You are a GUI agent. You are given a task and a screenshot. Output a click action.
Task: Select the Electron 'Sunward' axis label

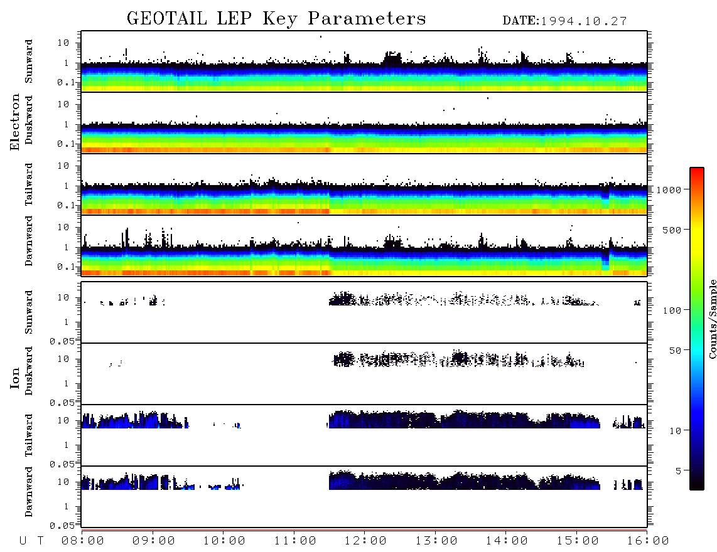click(29, 61)
